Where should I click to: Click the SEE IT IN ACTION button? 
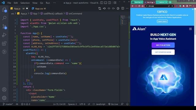click(x=163, y=45)
